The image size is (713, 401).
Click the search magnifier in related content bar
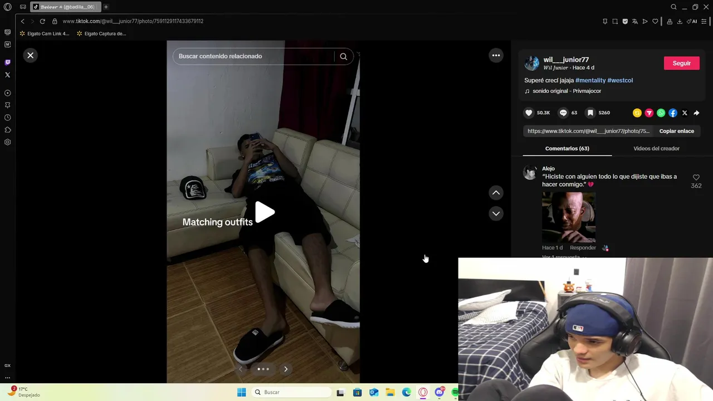click(x=344, y=56)
